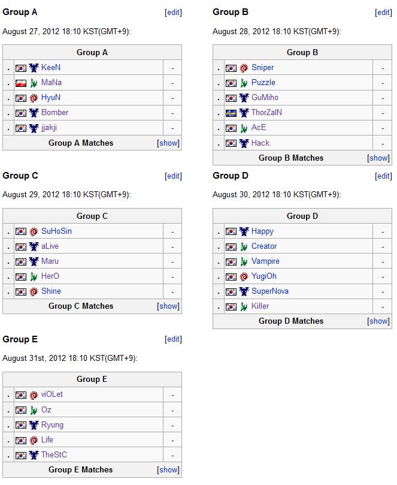This screenshot has height=485, width=397.
Task: Click the Zerg race icon next to viOLet
Action: point(34,395)
